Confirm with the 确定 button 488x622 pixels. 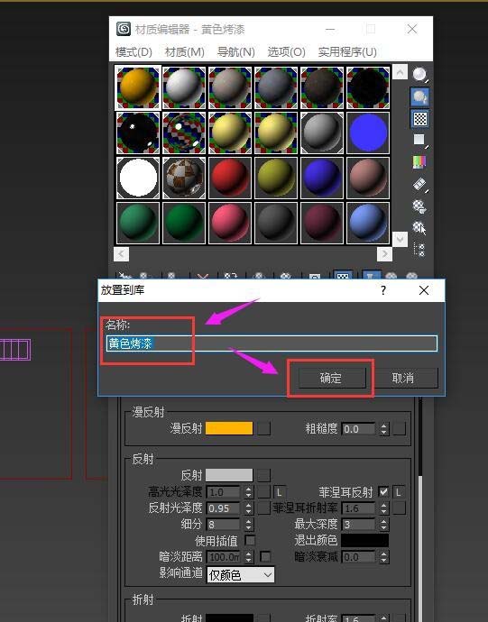click(x=331, y=378)
